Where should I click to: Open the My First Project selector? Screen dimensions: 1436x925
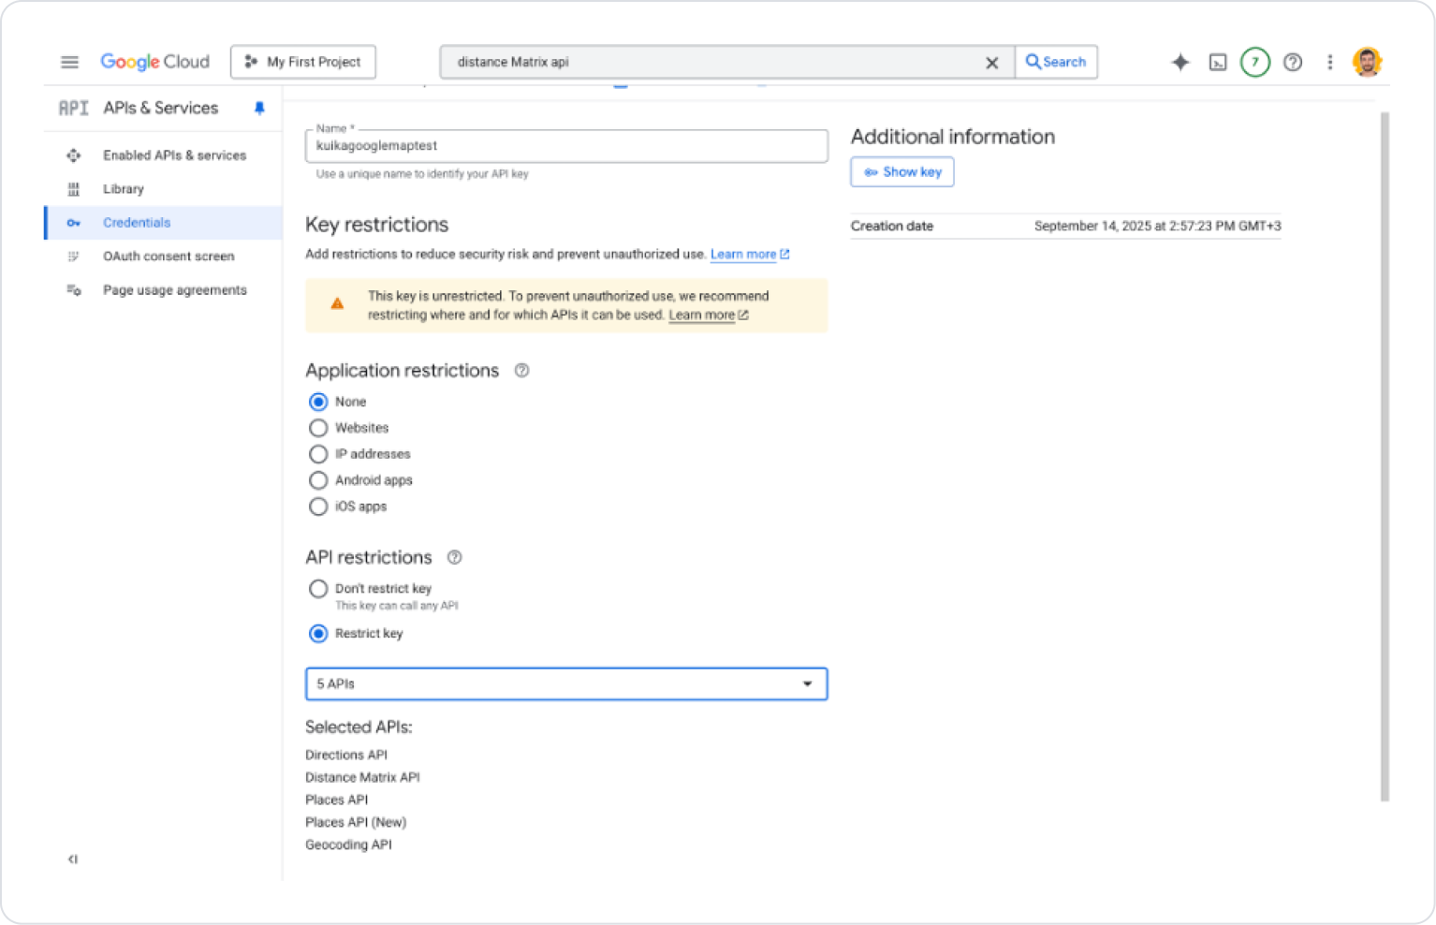(303, 62)
